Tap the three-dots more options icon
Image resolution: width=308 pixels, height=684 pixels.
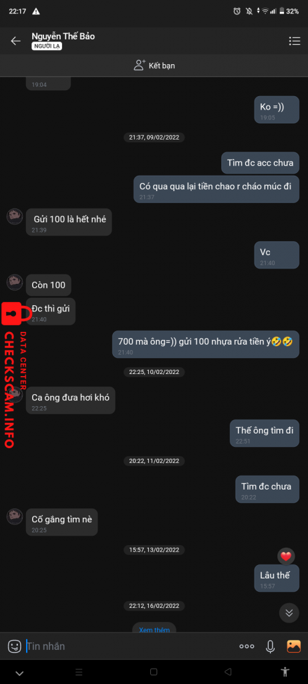pyautogui.click(x=247, y=647)
